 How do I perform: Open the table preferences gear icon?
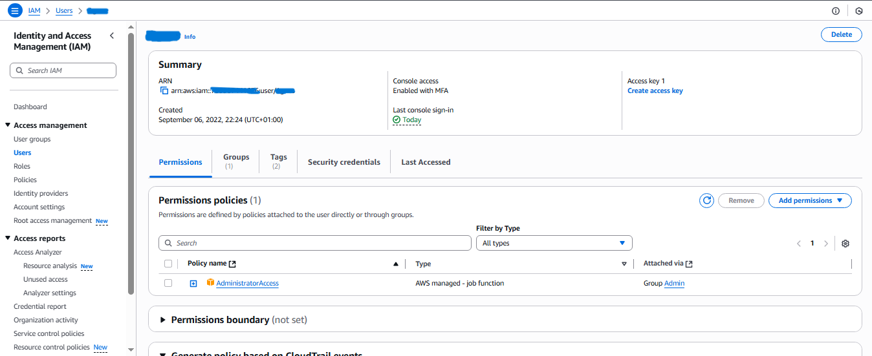coord(845,244)
